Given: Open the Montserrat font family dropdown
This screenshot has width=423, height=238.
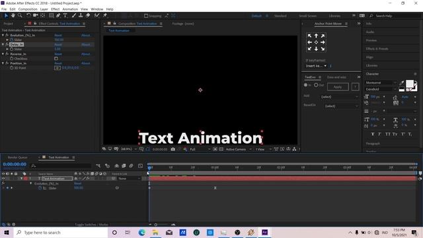Looking at the screenshot, I should [x=381, y=83].
